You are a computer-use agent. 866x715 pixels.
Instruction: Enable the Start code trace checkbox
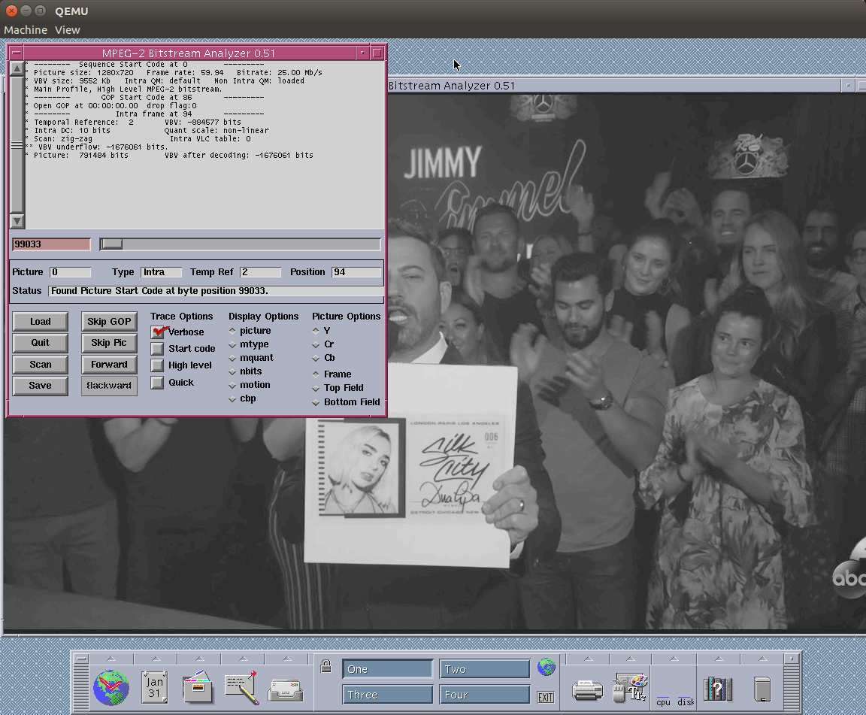click(x=157, y=349)
